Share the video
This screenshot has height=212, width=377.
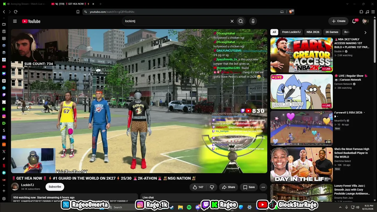[x=229, y=187]
